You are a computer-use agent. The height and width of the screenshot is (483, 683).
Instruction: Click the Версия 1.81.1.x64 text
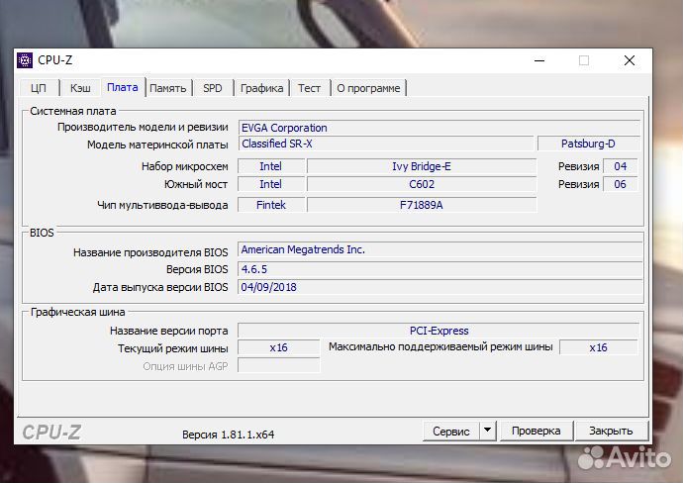[229, 435]
